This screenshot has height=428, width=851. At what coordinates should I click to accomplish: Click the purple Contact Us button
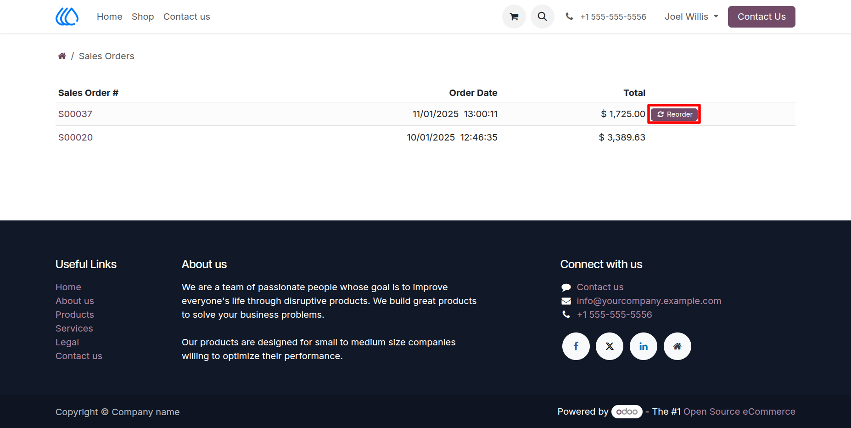pos(761,17)
